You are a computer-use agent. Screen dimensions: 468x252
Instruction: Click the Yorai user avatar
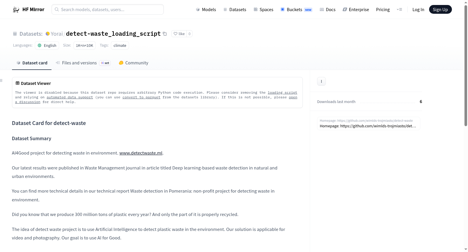coord(48,34)
